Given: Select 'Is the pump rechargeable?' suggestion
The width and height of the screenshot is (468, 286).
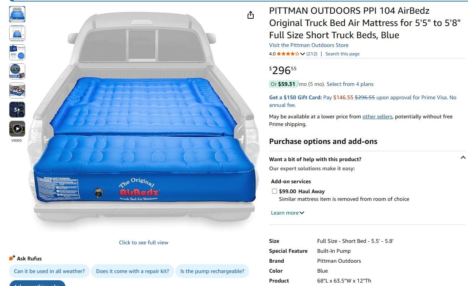Looking at the screenshot, I should point(212,271).
